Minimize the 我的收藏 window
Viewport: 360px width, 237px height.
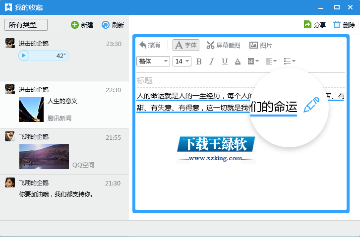coord(321,7)
